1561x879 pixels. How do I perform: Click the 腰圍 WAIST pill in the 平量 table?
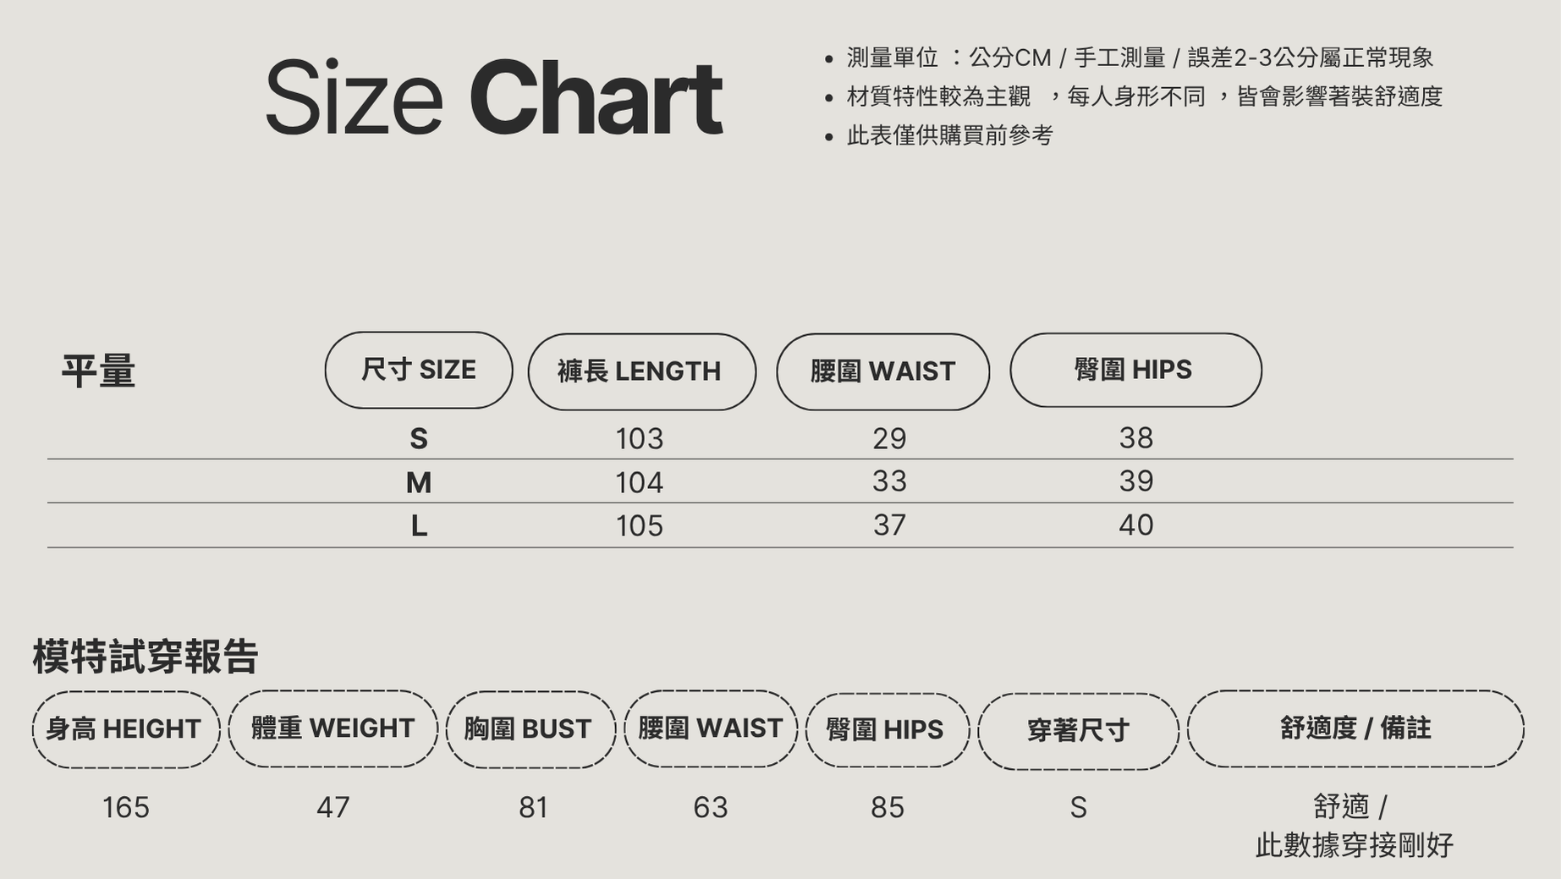click(x=882, y=371)
